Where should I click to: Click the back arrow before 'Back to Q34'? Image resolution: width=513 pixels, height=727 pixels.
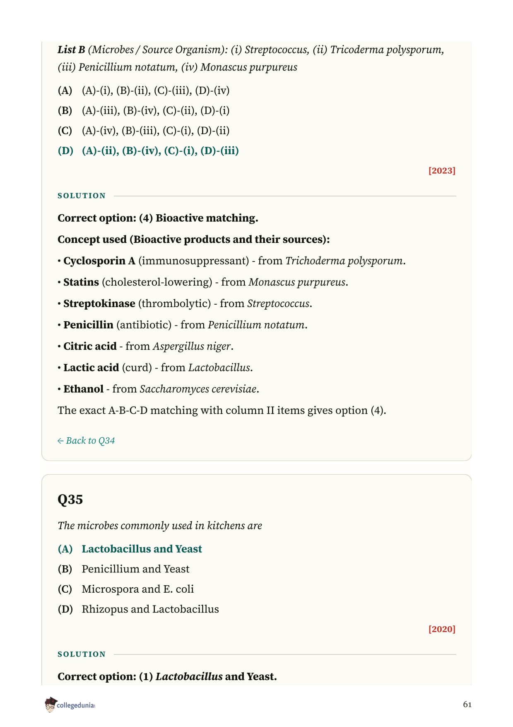[x=60, y=441]
